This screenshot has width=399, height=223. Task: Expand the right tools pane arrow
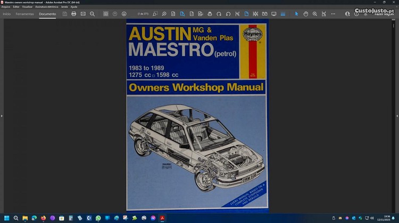pos(397,115)
